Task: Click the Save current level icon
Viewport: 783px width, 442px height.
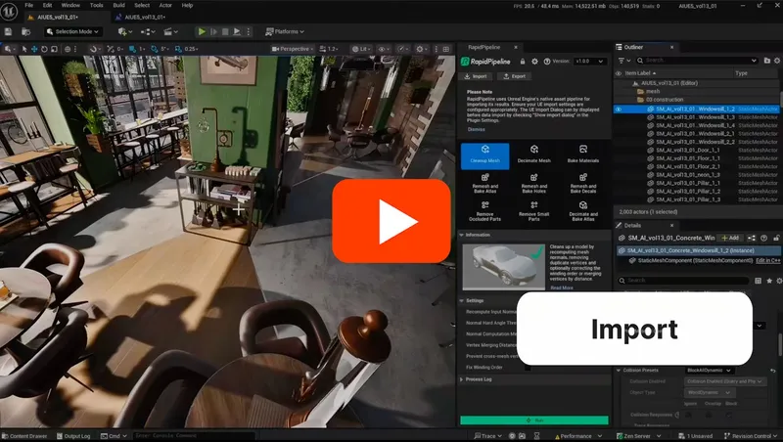Action: pyautogui.click(x=8, y=31)
